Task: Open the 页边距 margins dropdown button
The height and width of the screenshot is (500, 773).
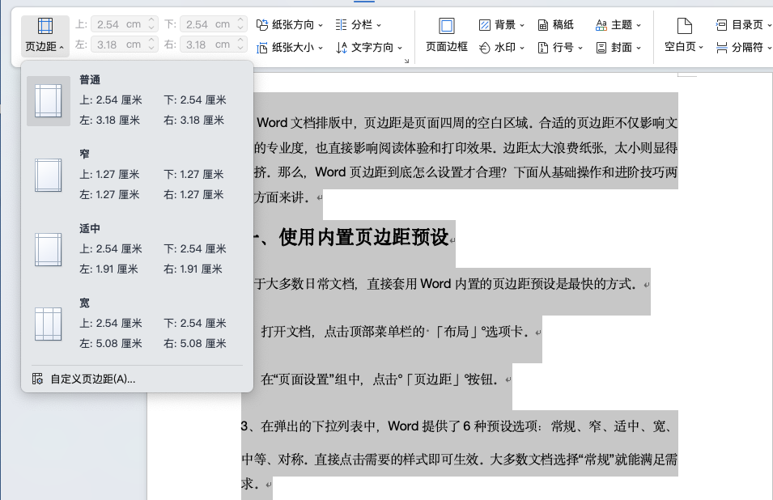Action: pyautogui.click(x=45, y=36)
